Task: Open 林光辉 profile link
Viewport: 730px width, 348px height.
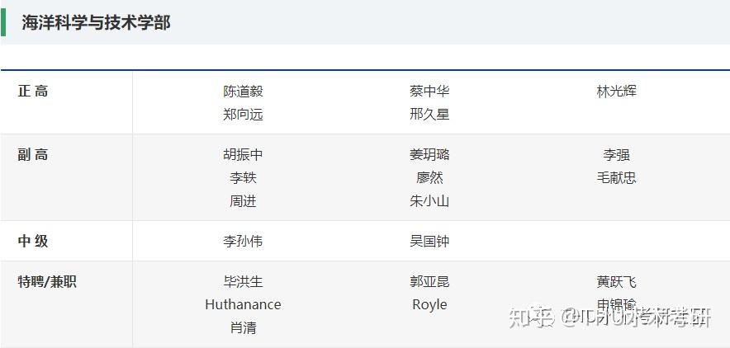Action: click(616, 91)
